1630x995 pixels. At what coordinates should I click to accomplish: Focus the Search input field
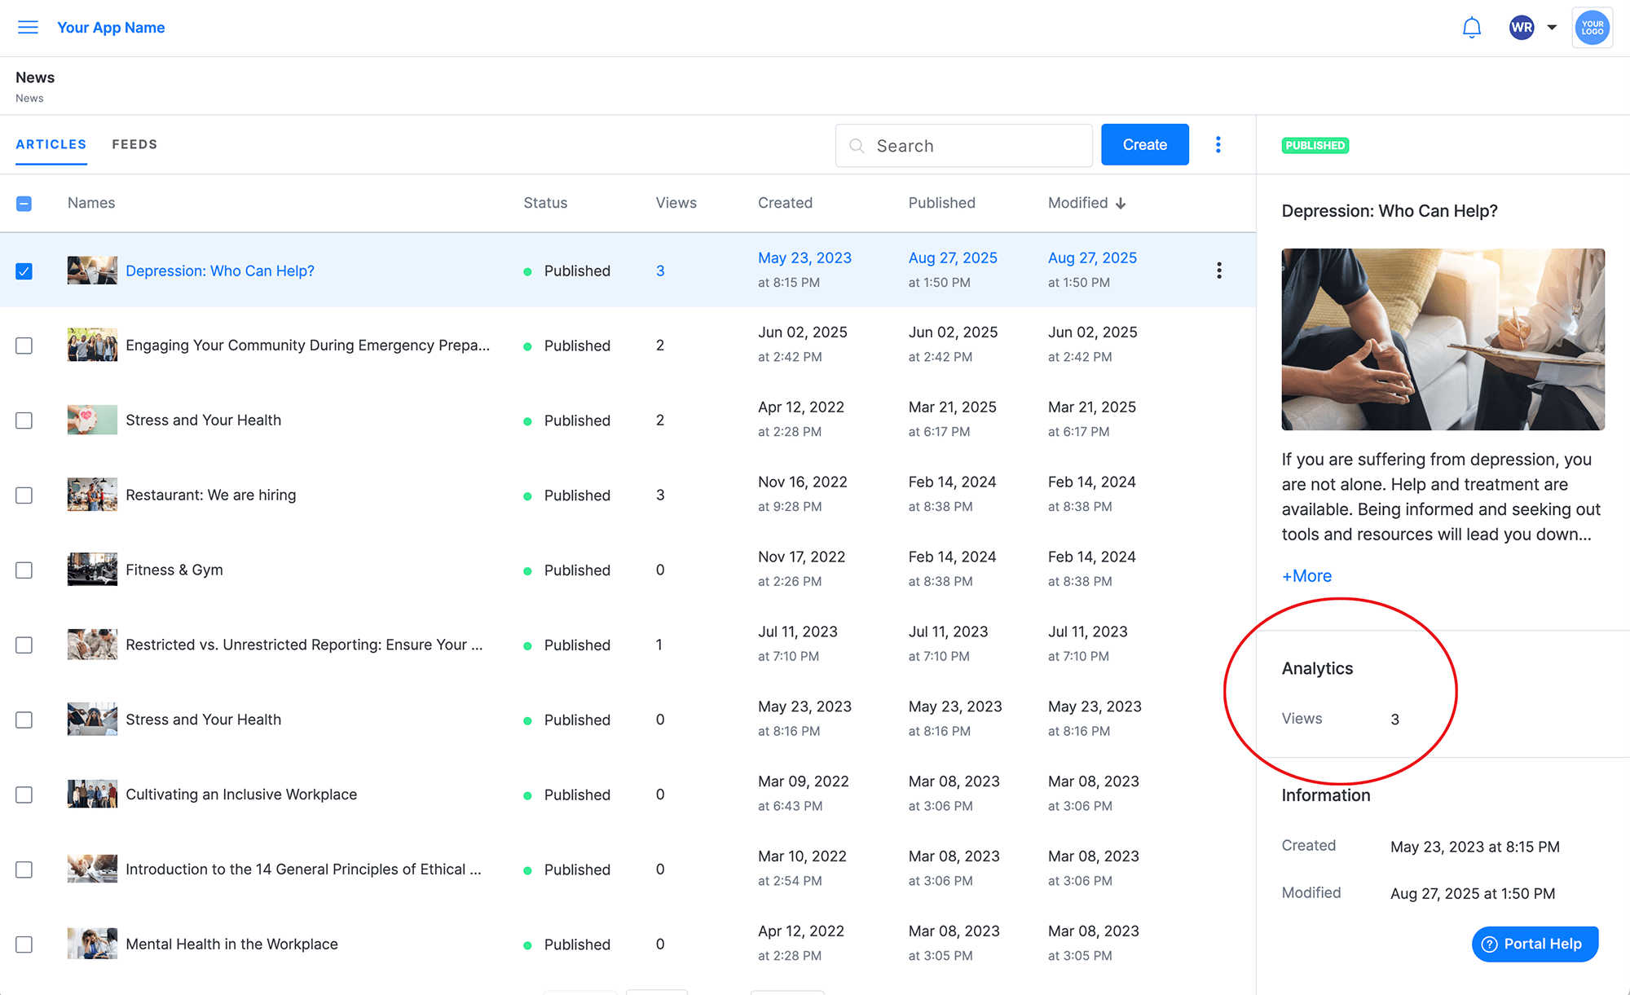(x=963, y=146)
